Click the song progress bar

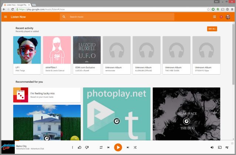click(x=118, y=141)
